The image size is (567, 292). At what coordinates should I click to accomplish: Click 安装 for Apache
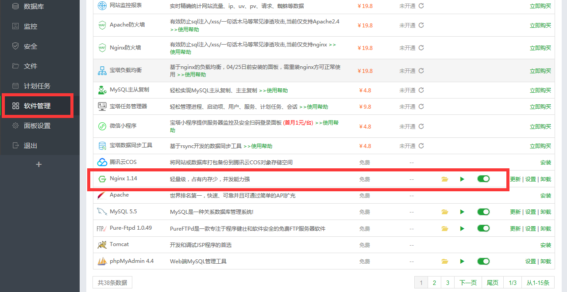tap(546, 196)
